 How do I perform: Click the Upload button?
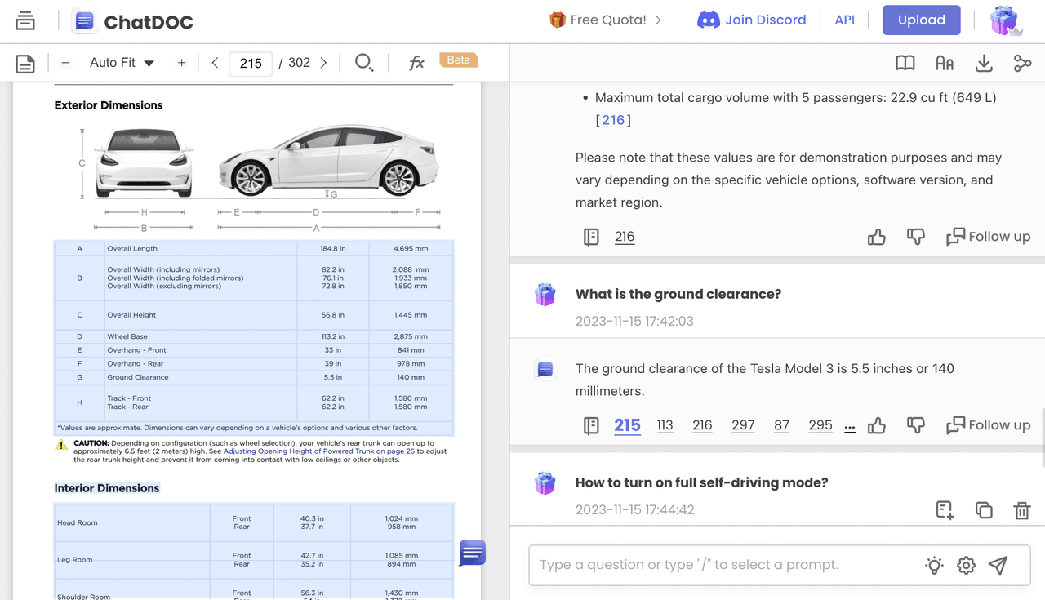pos(921,20)
